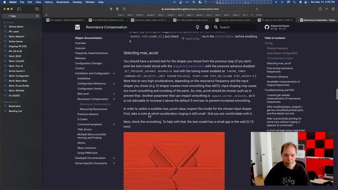Expand Developer Documentation section chevron
This screenshot has width=338, height=190.
(114, 158)
